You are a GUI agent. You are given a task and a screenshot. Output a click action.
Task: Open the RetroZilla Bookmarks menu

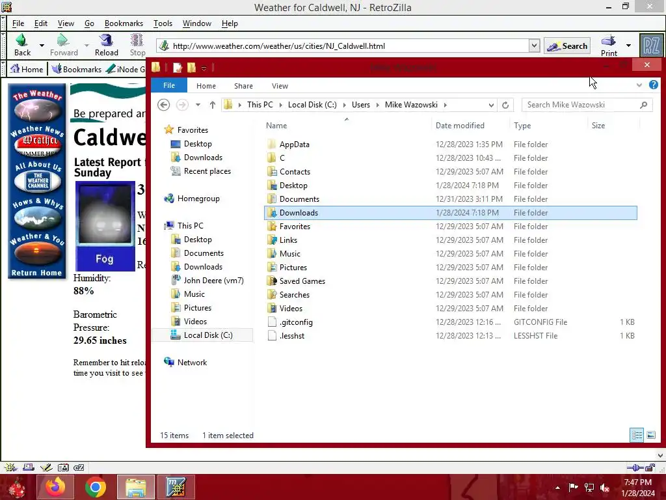[124, 23]
